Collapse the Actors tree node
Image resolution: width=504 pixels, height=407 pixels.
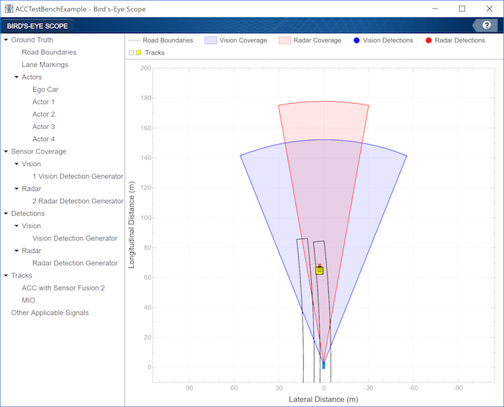point(17,77)
